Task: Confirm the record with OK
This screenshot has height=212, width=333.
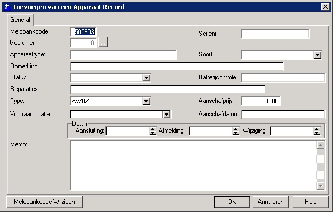Action: click(x=232, y=202)
